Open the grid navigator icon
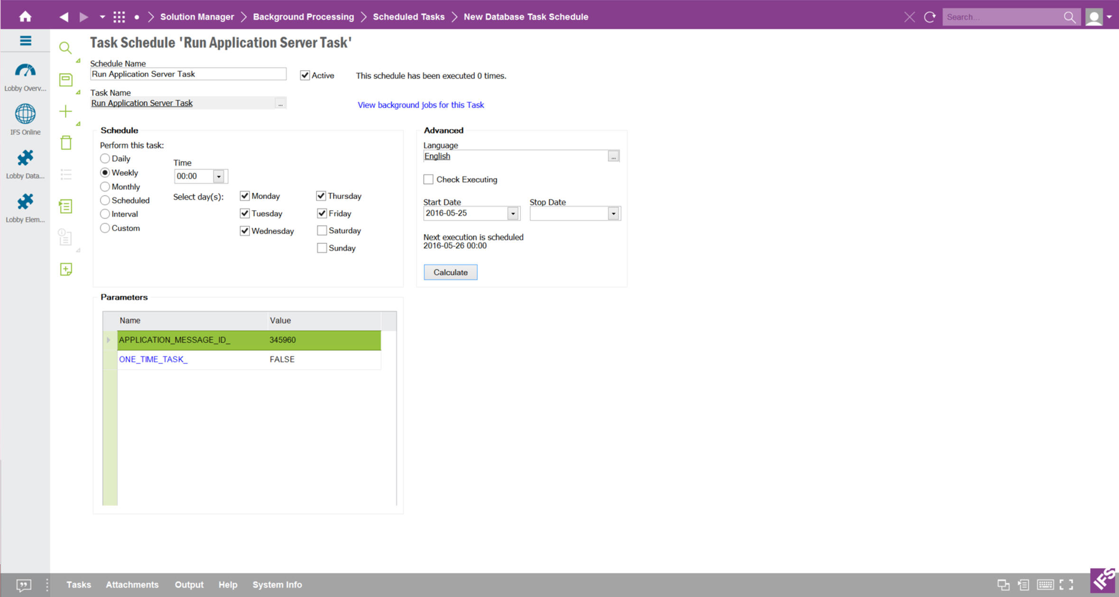 click(x=119, y=17)
